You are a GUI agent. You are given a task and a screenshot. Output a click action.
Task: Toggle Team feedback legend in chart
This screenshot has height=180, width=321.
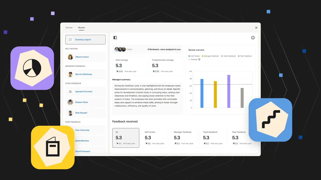pyautogui.click(x=228, y=56)
